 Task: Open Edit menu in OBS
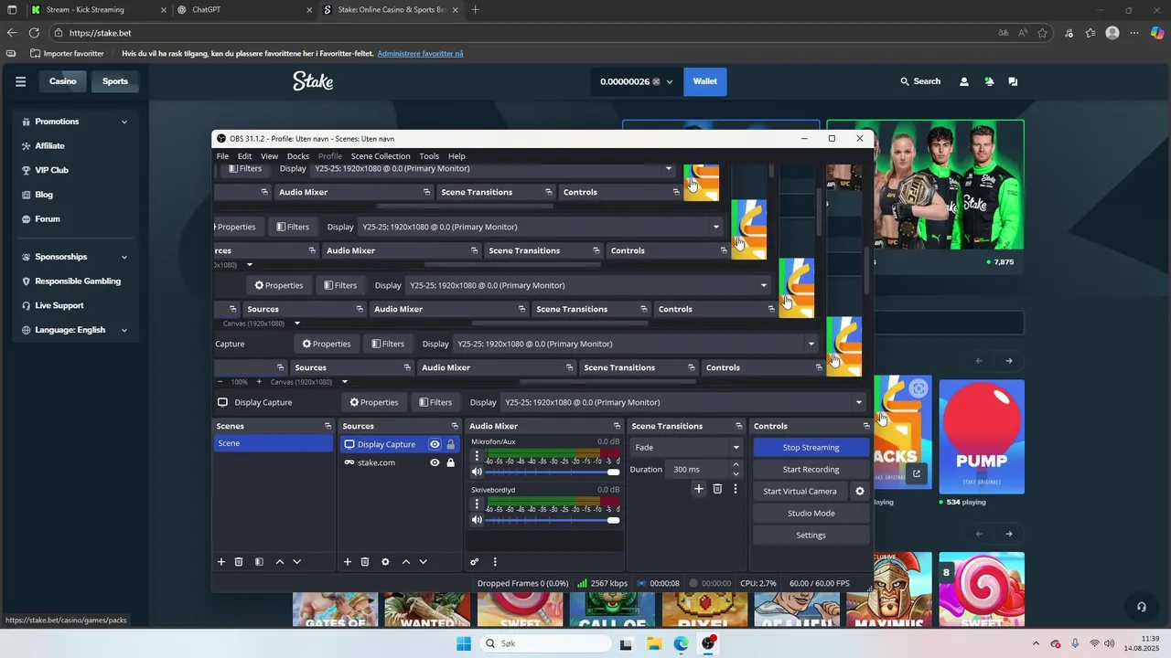[244, 156]
